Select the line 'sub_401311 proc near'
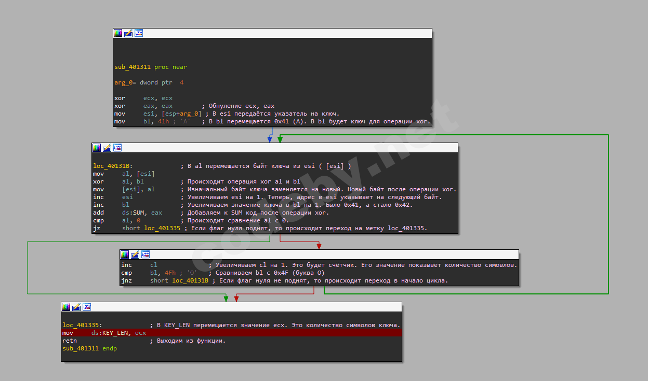This screenshot has width=648, height=381. pos(151,67)
